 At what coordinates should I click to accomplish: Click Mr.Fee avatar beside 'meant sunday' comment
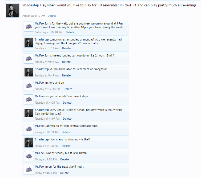coord(29,59)
